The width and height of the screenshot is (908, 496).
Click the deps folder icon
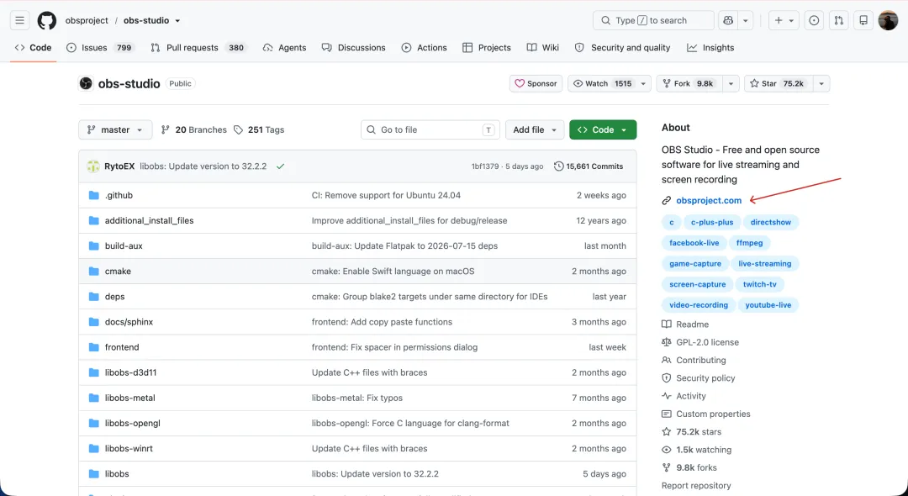pos(94,296)
